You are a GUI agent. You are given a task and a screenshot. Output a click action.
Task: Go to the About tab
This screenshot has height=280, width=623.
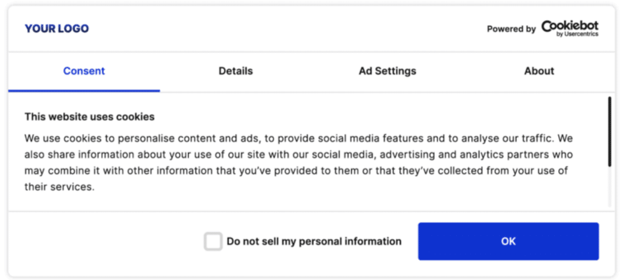[x=539, y=71]
